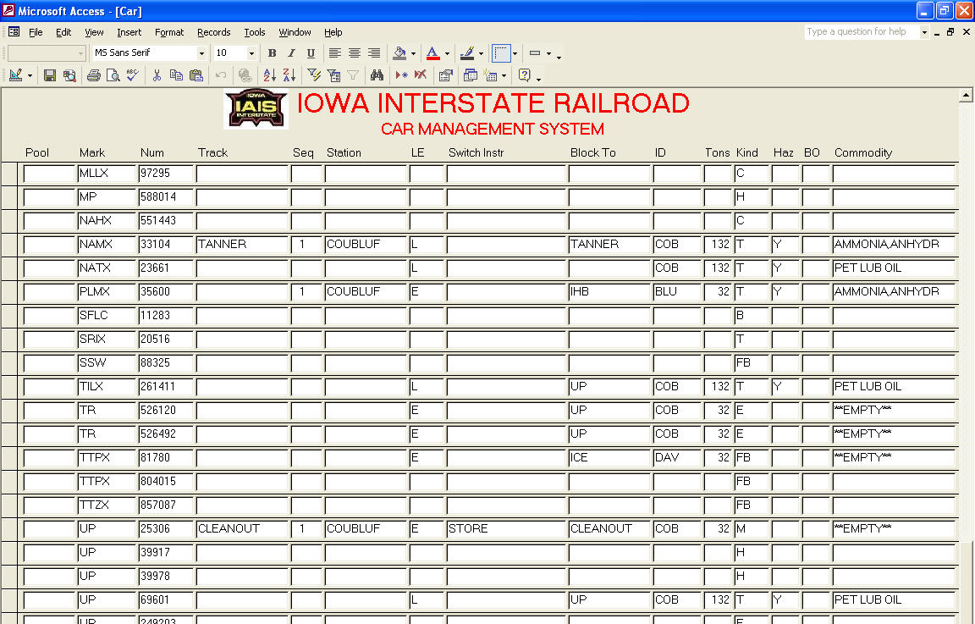Select record selector for MLLX 97295 row
Viewport: 975px width, 624px height.
click(x=9, y=174)
